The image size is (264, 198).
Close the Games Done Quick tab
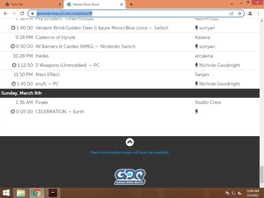coord(121,4)
